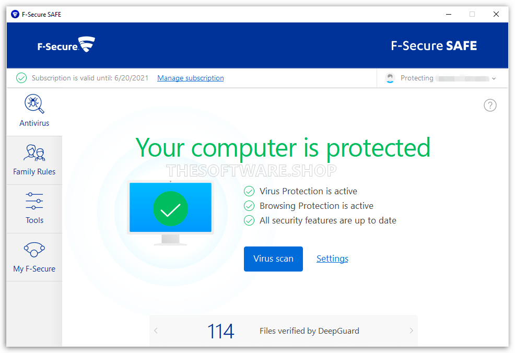Open the My F-Secure cloud icon

point(34,250)
